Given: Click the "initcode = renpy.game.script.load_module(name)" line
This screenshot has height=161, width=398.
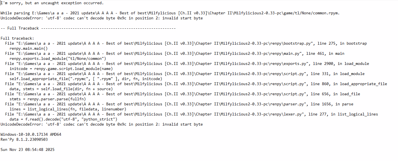Looking at the screenshot, I should [61, 69].
